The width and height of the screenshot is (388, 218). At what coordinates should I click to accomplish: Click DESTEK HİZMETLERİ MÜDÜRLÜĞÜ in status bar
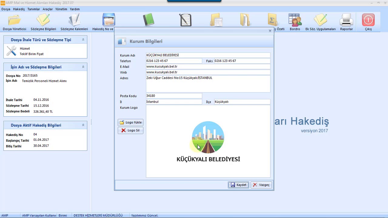98,216
